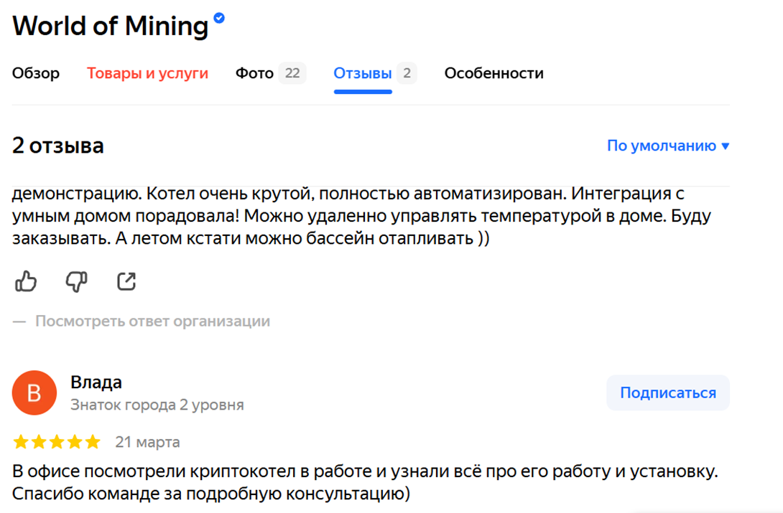The image size is (783, 513).
Task: Switch to the Обзор tab
Action: 36,73
